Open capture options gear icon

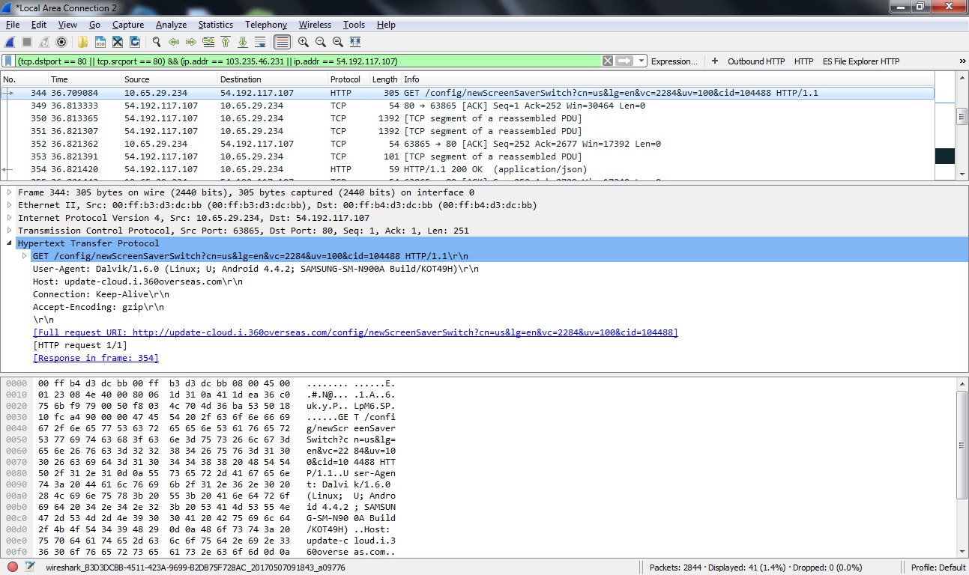click(x=61, y=42)
